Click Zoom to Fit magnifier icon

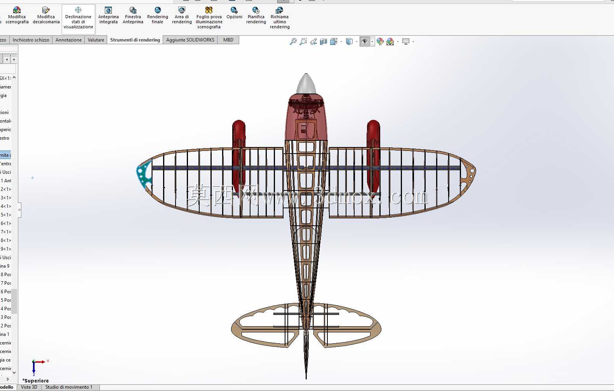(x=293, y=42)
